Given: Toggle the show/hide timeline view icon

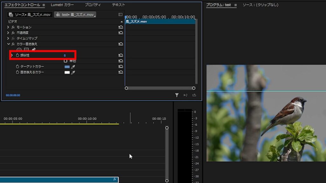Looking at the screenshot, I should [120, 14].
